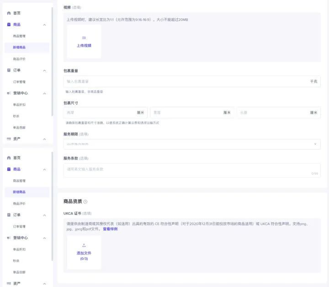Click the 首页 home icon in upper sidebar

pyautogui.click(x=9, y=13)
